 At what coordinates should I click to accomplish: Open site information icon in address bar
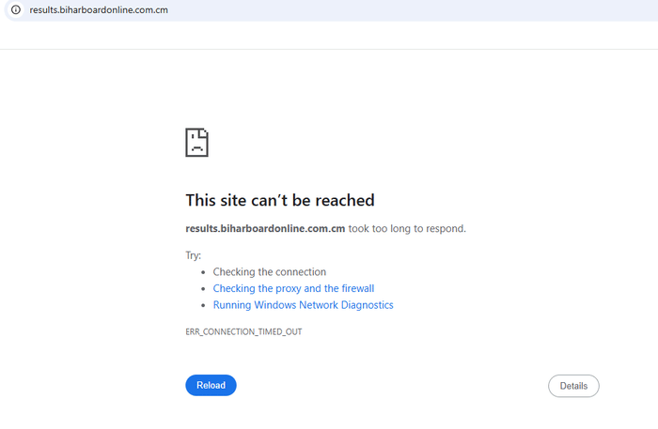click(x=16, y=9)
